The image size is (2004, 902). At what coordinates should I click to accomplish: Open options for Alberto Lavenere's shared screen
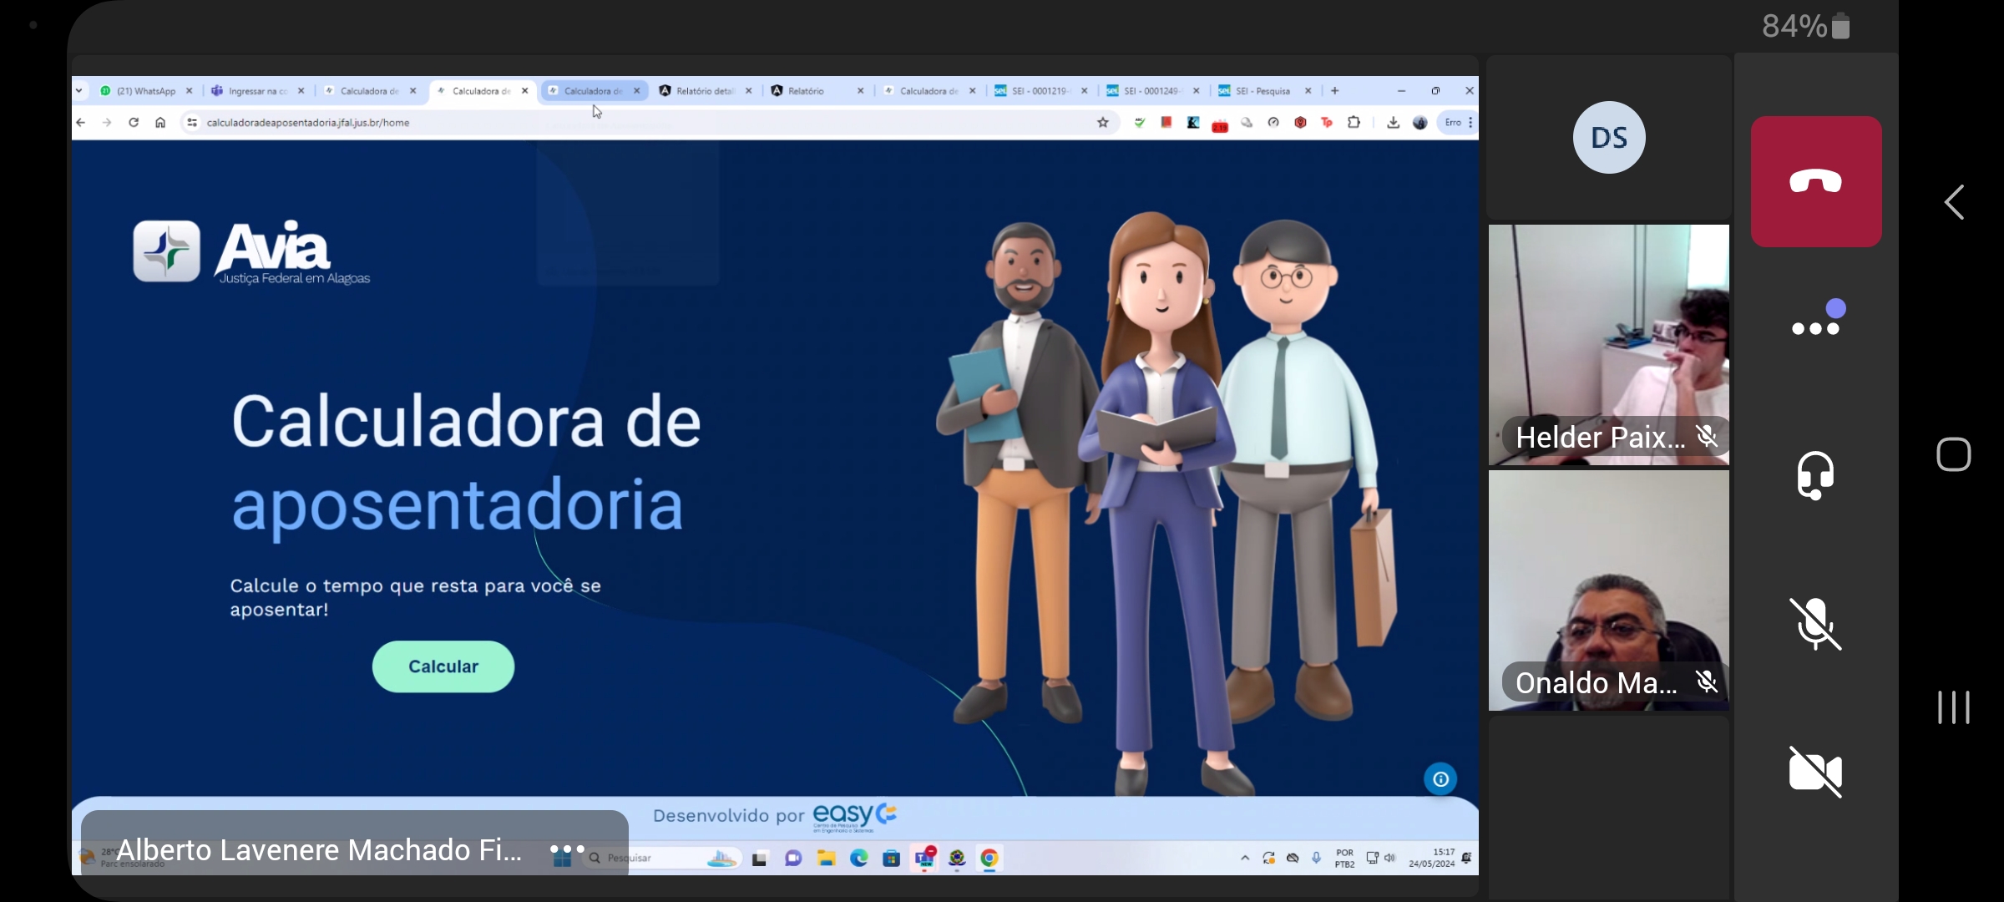click(x=568, y=849)
